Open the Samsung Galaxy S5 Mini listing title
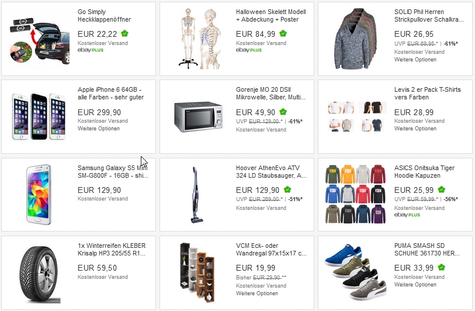The image size is (475, 311). tap(113, 171)
